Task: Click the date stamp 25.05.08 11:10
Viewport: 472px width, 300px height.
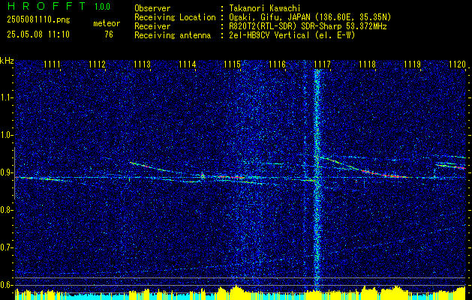Action: (38, 34)
